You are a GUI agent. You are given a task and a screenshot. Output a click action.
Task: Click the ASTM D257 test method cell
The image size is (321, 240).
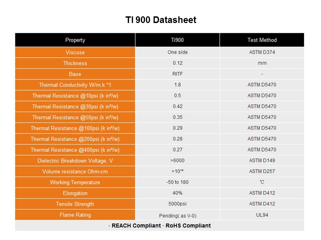[x=262, y=171]
